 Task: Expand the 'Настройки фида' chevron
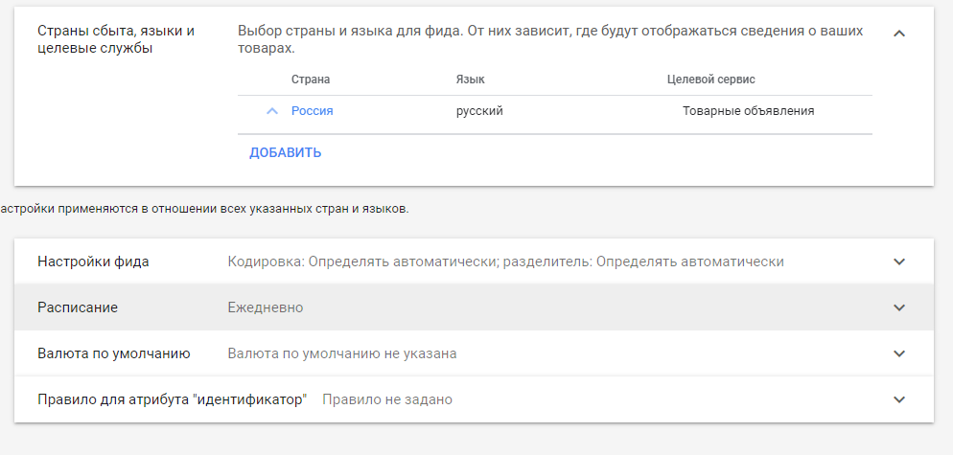[x=898, y=262]
